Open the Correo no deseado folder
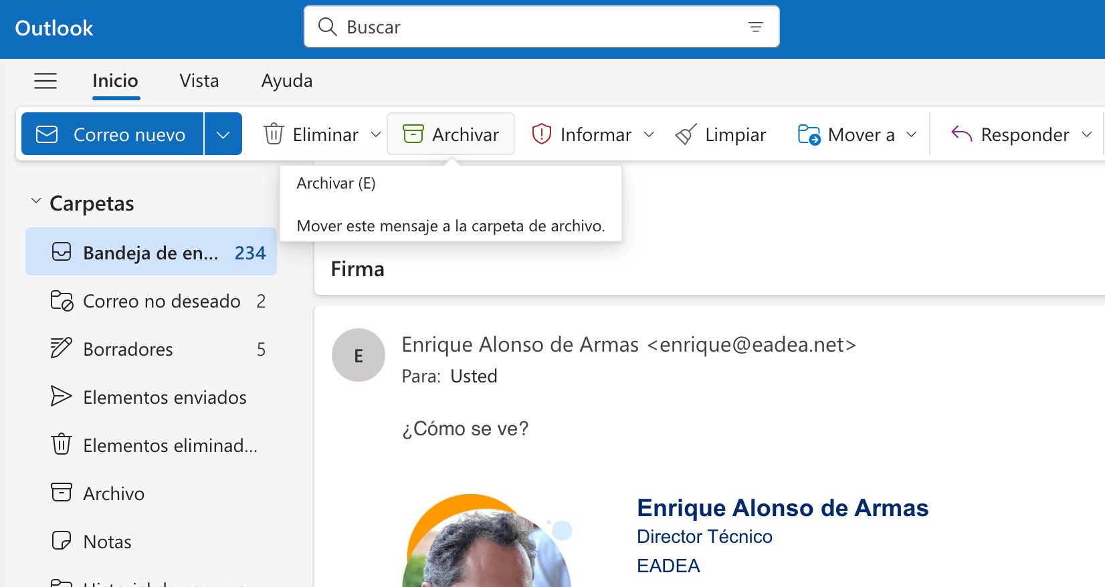The image size is (1105, 587). 161,302
